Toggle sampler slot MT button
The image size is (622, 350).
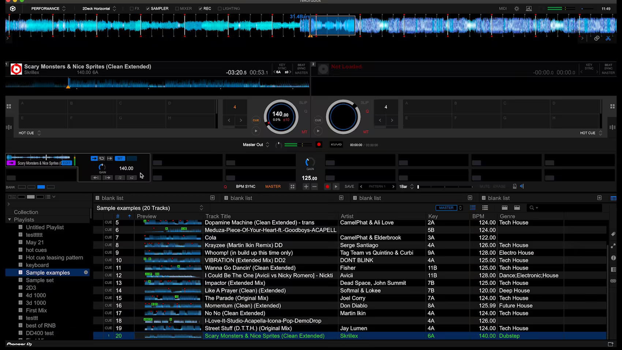(120, 159)
